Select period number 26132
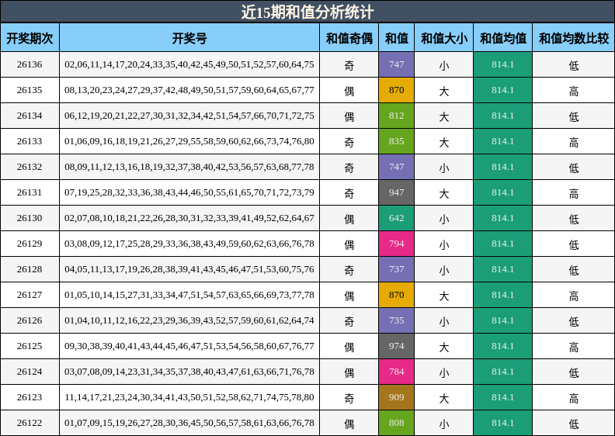Image resolution: width=615 pixels, height=436 pixels. pos(30,167)
